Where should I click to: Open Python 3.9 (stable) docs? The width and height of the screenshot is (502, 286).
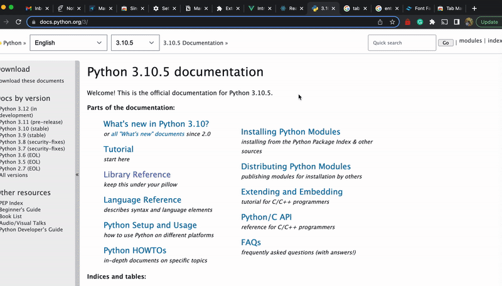tap(23, 135)
